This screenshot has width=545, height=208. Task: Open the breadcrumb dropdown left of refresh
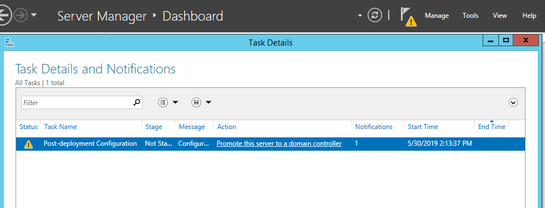360,16
